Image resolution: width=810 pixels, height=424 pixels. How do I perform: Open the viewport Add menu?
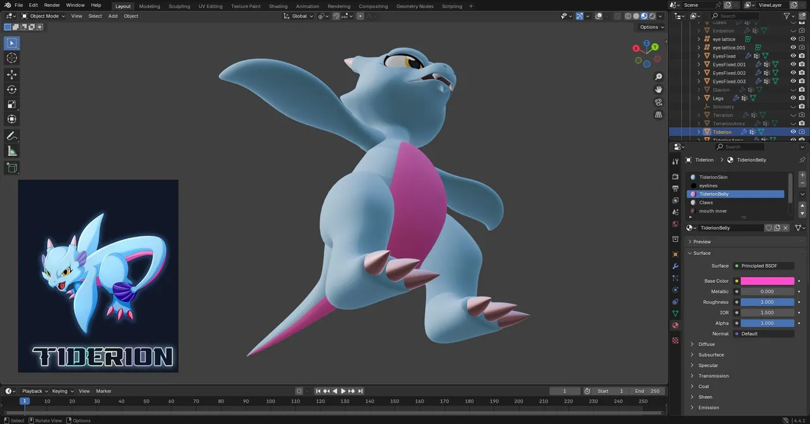(113, 16)
